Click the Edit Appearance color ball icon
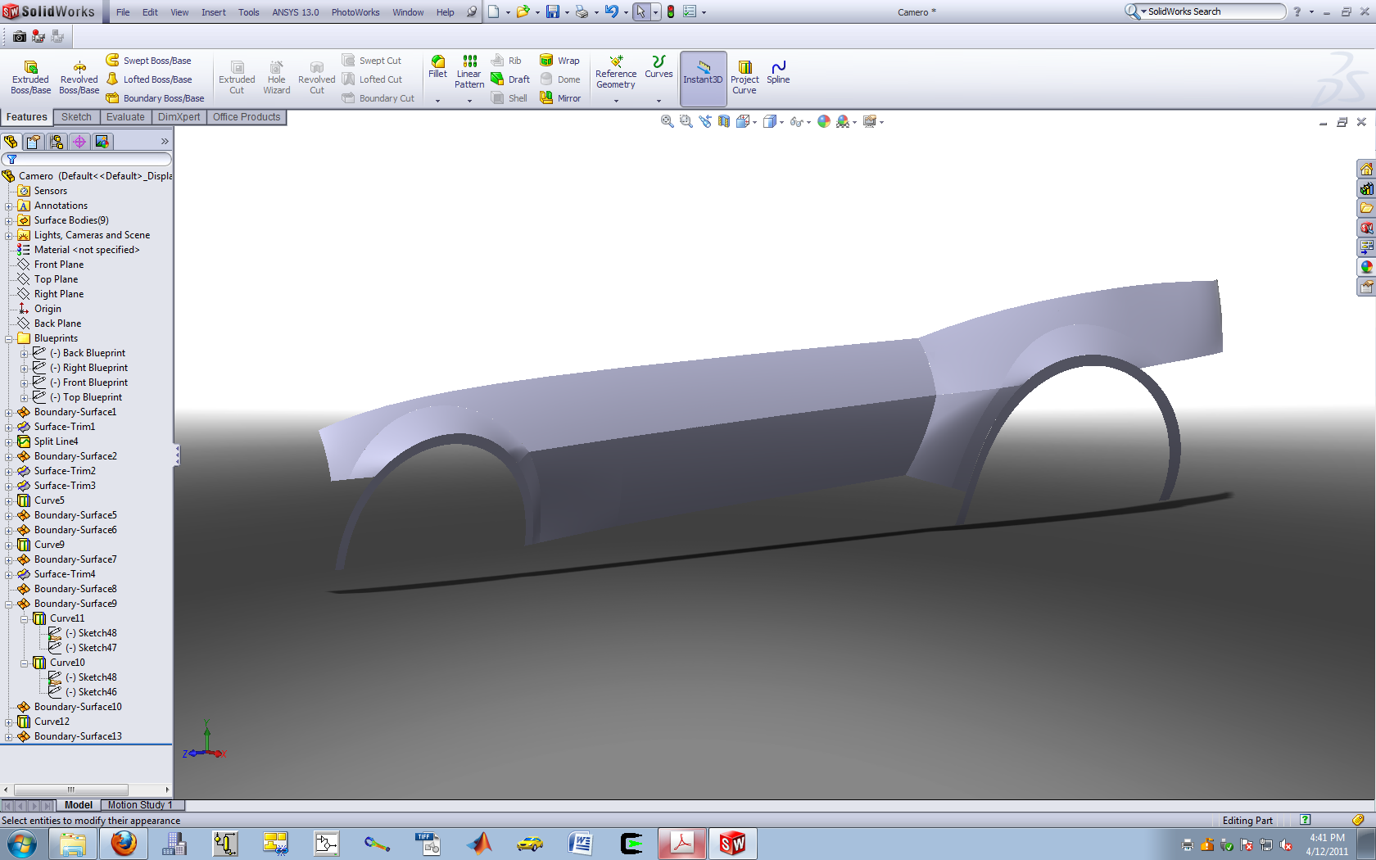The height and width of the screenshot is (860, 1376). pyautogui.click(x=823, y=122)
